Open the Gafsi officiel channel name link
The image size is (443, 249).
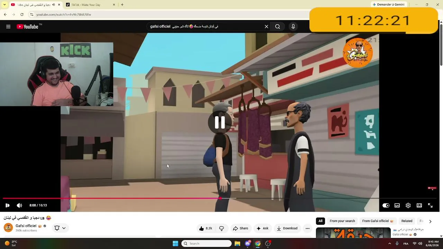coord(26,226)
